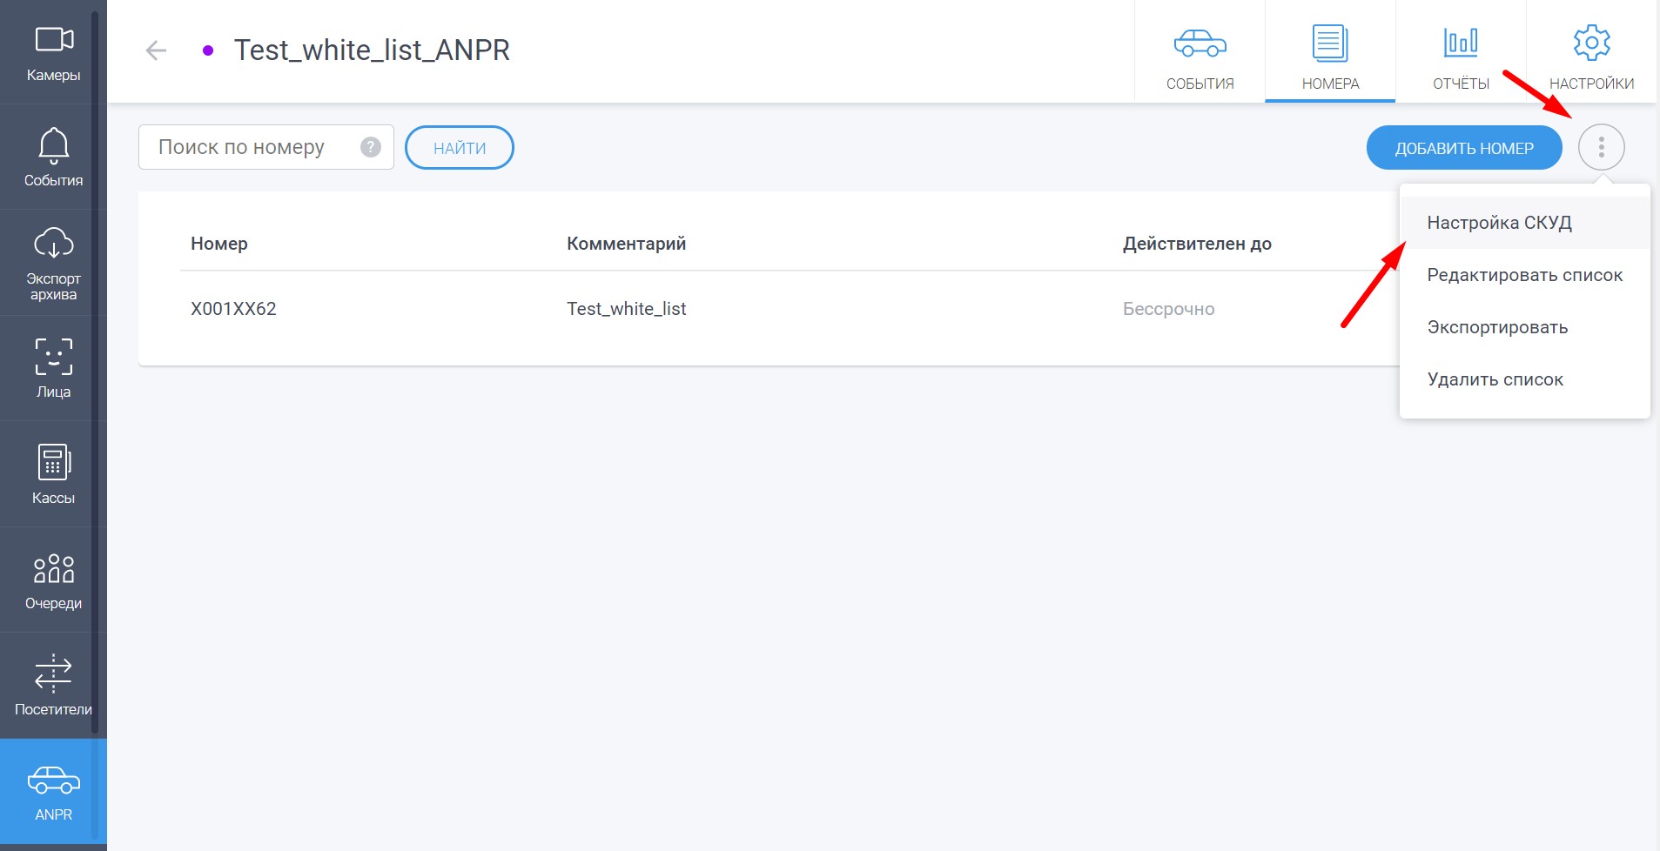Viewport: 1660px width, 851px height.
Task: Click the ДОБАВИТЬ НОМЕР button
Action: [1464, 148]
